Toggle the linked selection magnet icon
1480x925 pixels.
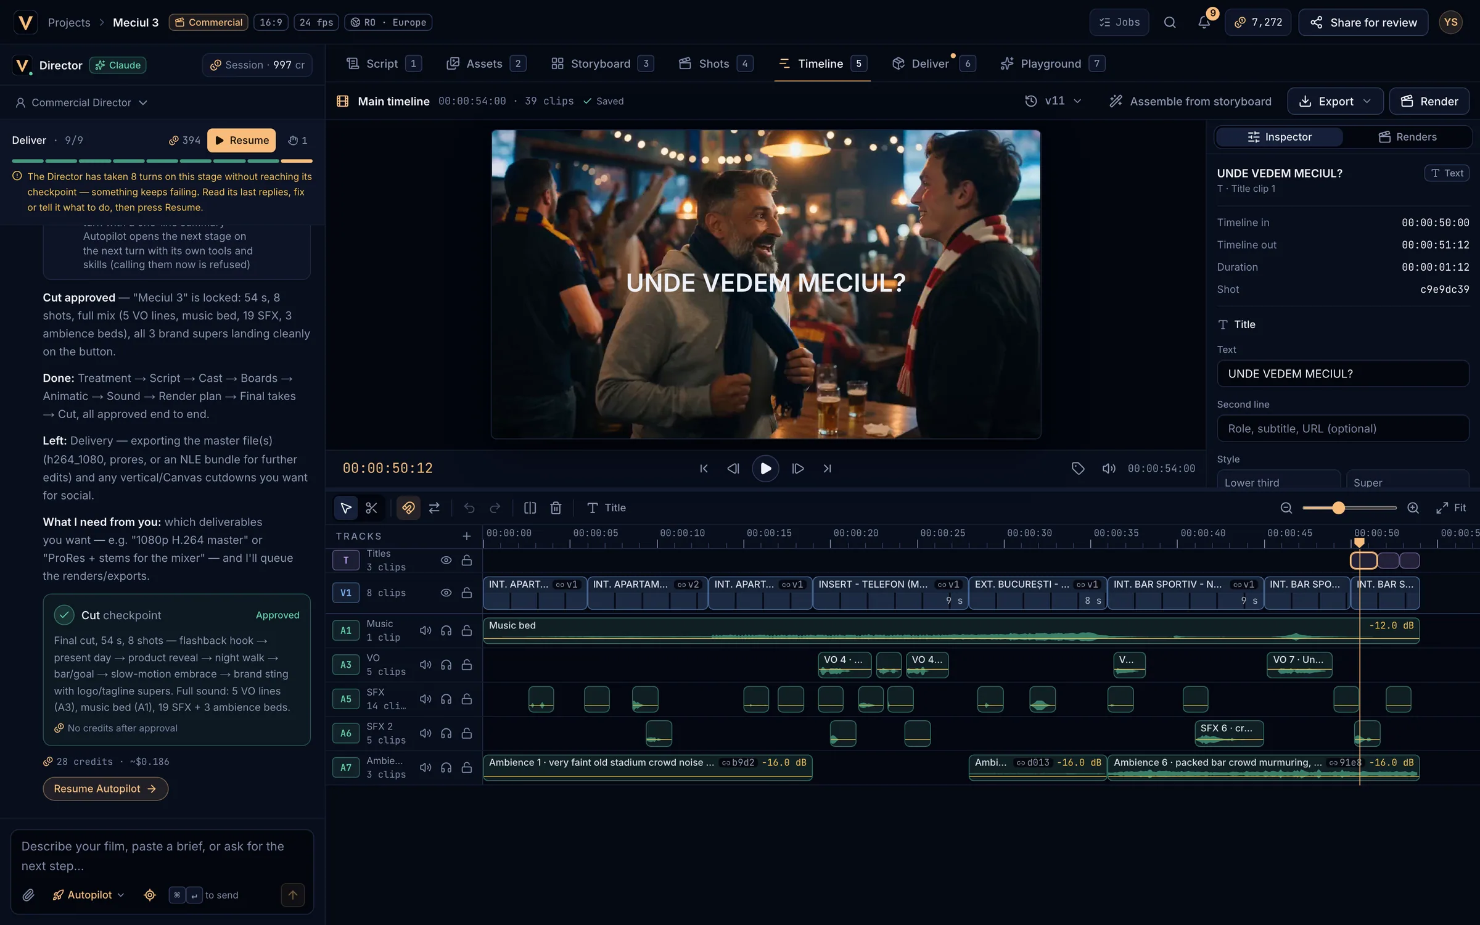pos(408,508)
